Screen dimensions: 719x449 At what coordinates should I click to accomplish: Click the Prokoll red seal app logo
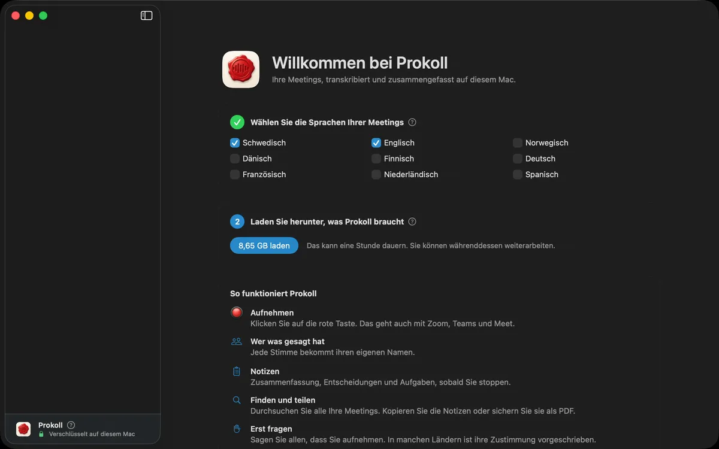[241, 69]
